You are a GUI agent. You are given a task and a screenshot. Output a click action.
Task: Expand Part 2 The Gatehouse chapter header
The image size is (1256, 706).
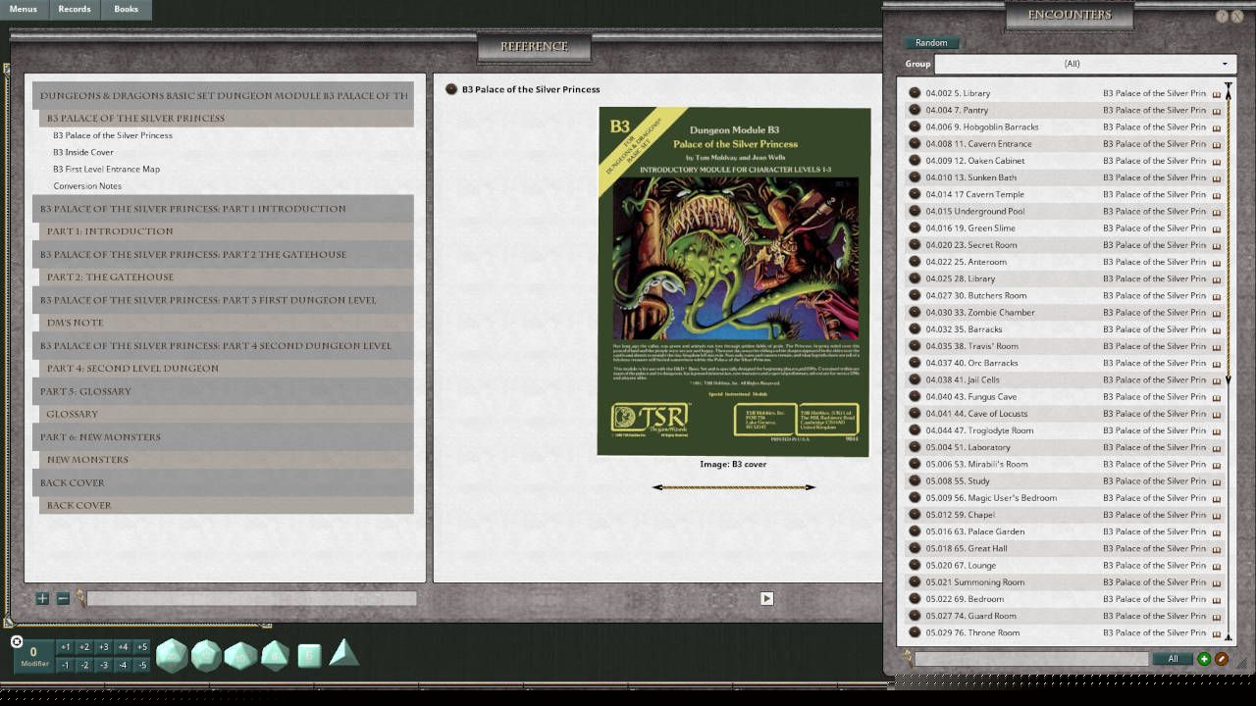[223, 254]
